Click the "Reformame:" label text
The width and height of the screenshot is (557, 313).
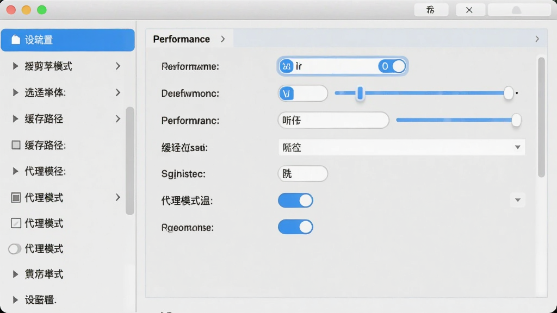click(190, 66)
